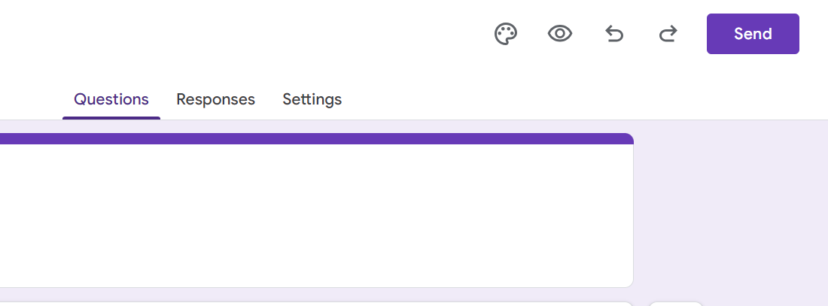Open the Customize theme palette icon

(x=506, y=34)
